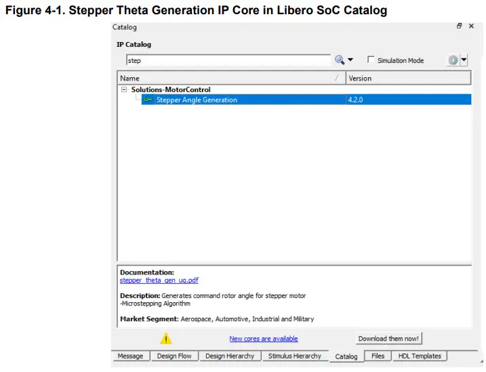Viewport: 486px width, 372px height.
Task: Switch to the Files tab
Action: 378,356
